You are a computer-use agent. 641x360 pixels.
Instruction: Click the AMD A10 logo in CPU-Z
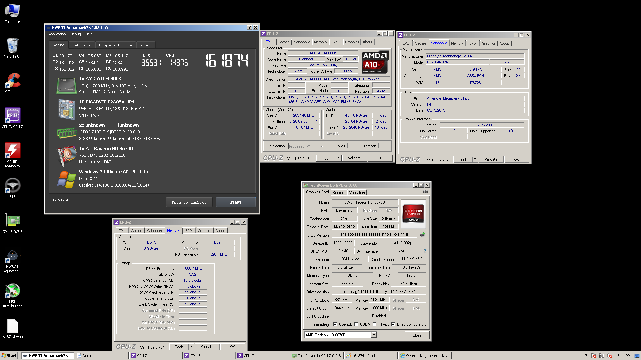[x=375, y=62]
